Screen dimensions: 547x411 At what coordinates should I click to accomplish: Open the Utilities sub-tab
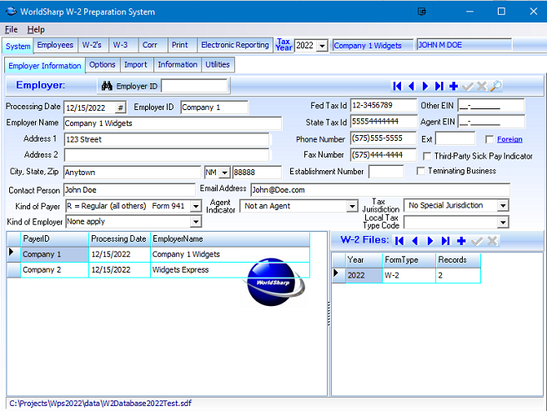[218, 65]
